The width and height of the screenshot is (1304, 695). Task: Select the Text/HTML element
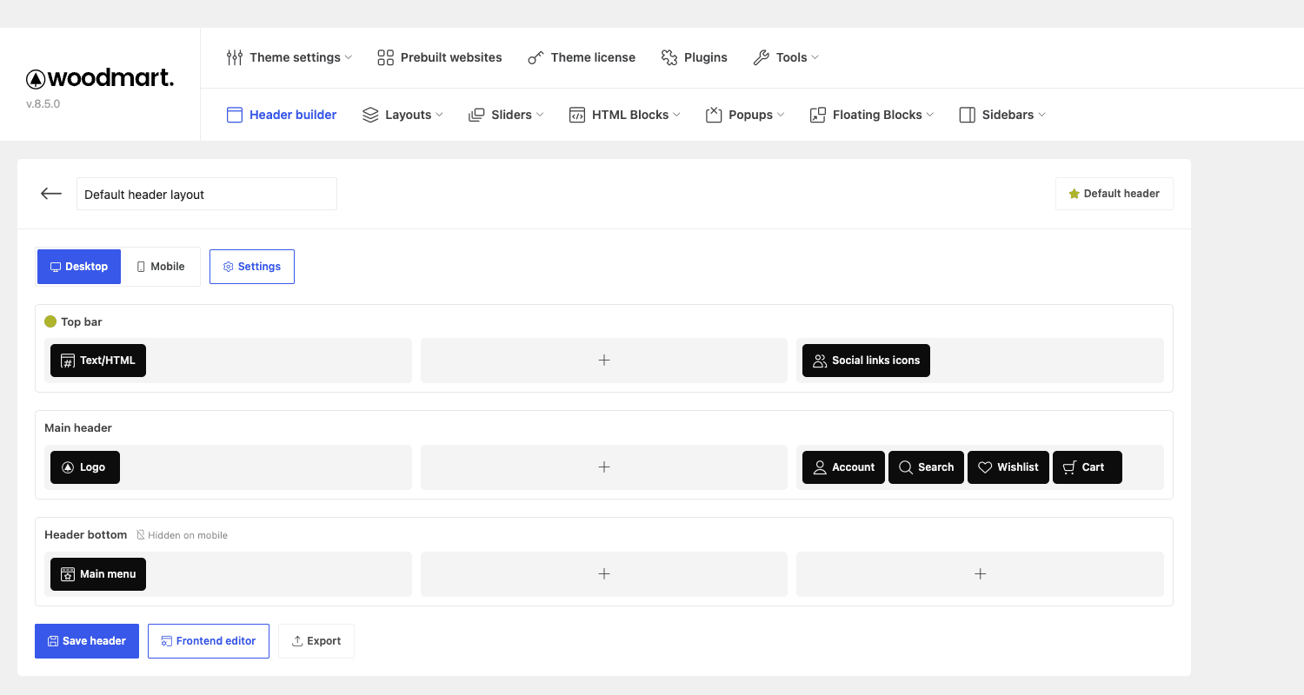pos(98,361)
